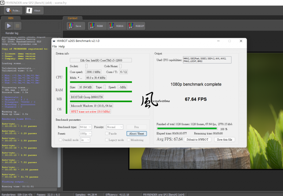The width and height of the screenshot is (283, 196).
Task: Open the Preset 1080p dropdown
Action: coord(85,134)
